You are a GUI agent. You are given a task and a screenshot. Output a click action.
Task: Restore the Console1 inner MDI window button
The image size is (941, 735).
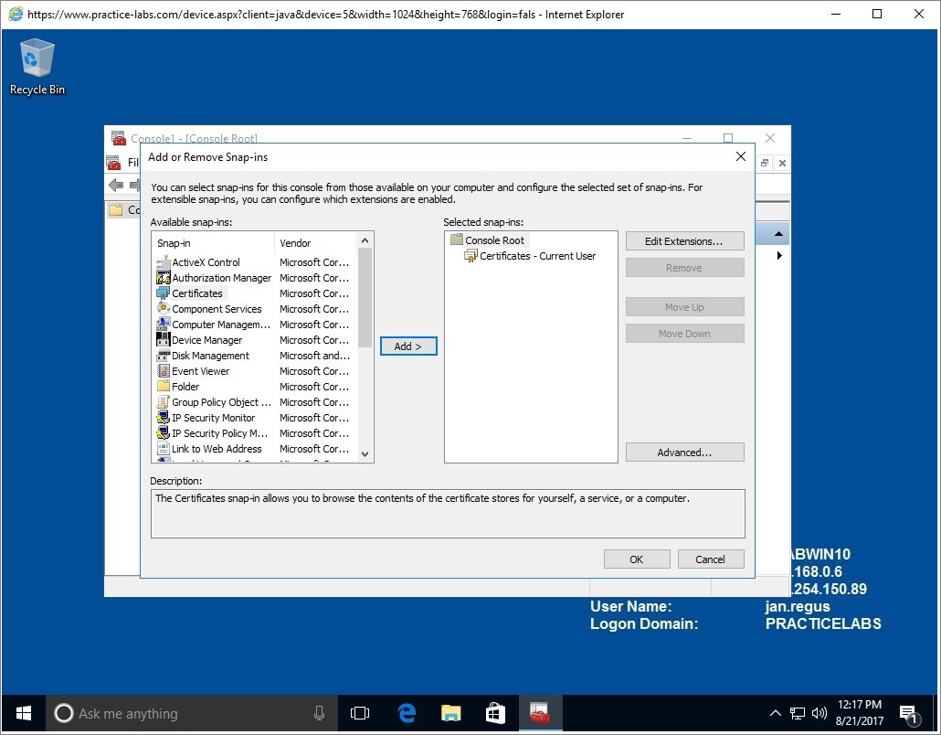(x=764, y=163)
